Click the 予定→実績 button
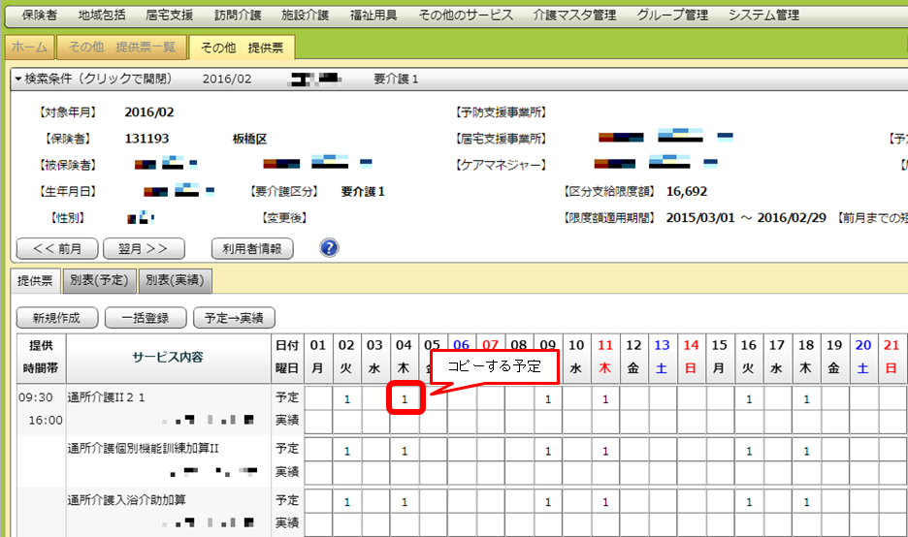The width and height of the screenshot is (908, 537). click(x=235, y=317)
